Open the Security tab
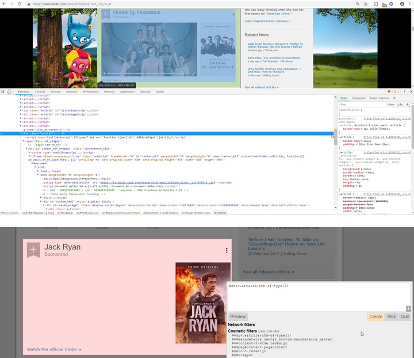The image size is (414, 358). (145, 91)
